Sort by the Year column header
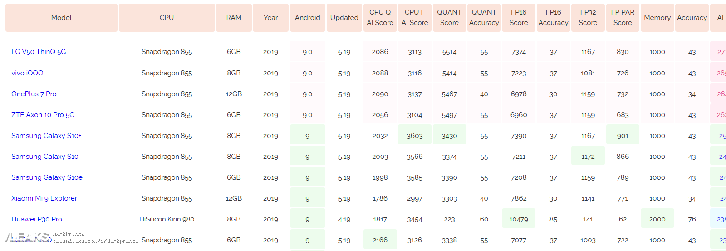The width and height of the screenshot is (726, 251). pyautogui.click(x=270, y=18)
